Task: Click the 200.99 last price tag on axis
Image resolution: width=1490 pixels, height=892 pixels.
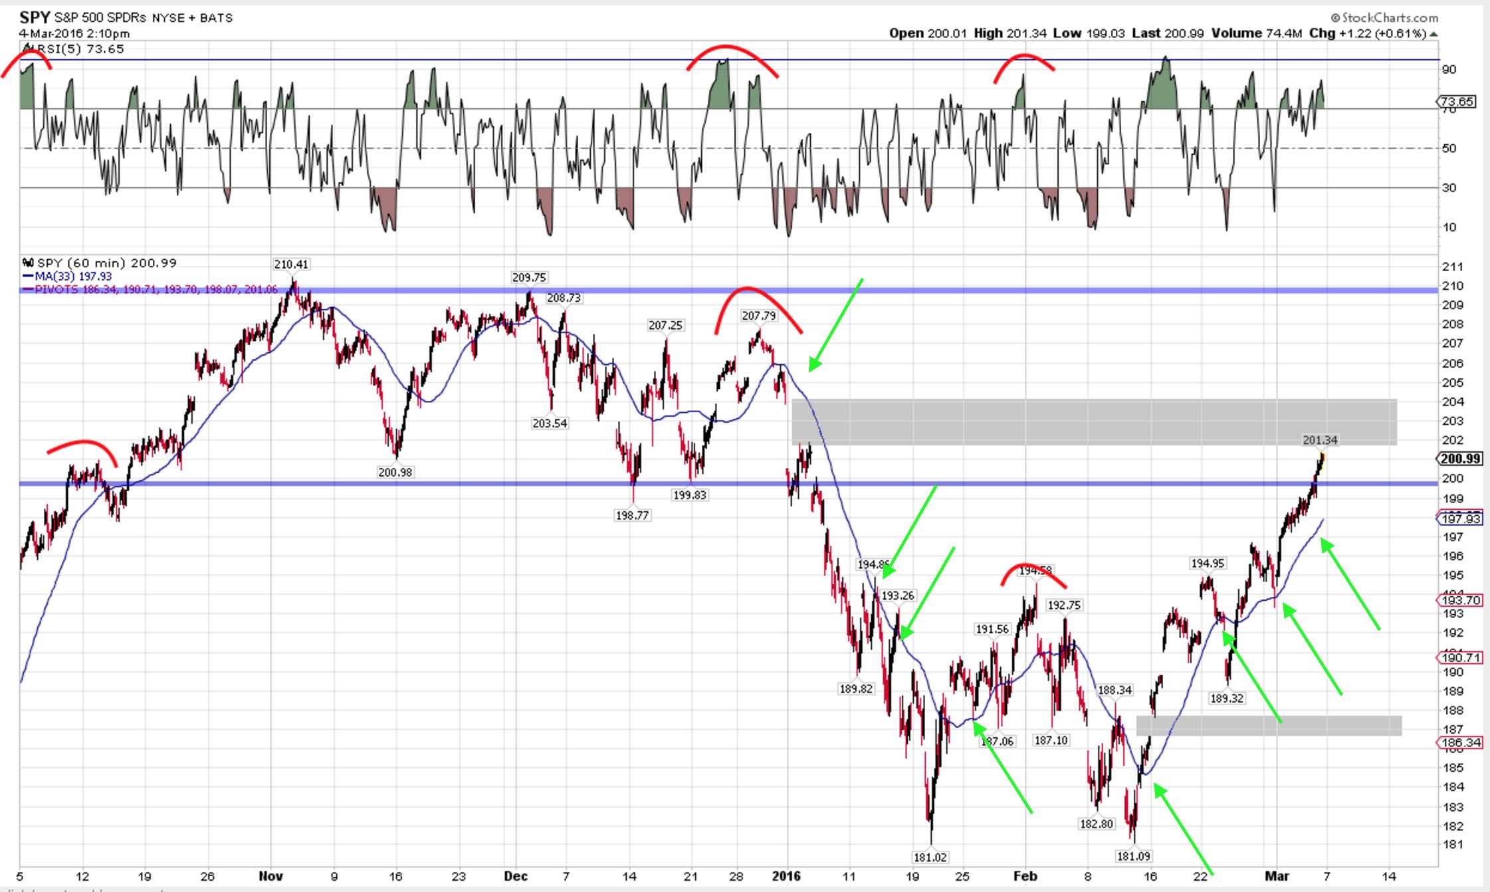Action: 1459,459
